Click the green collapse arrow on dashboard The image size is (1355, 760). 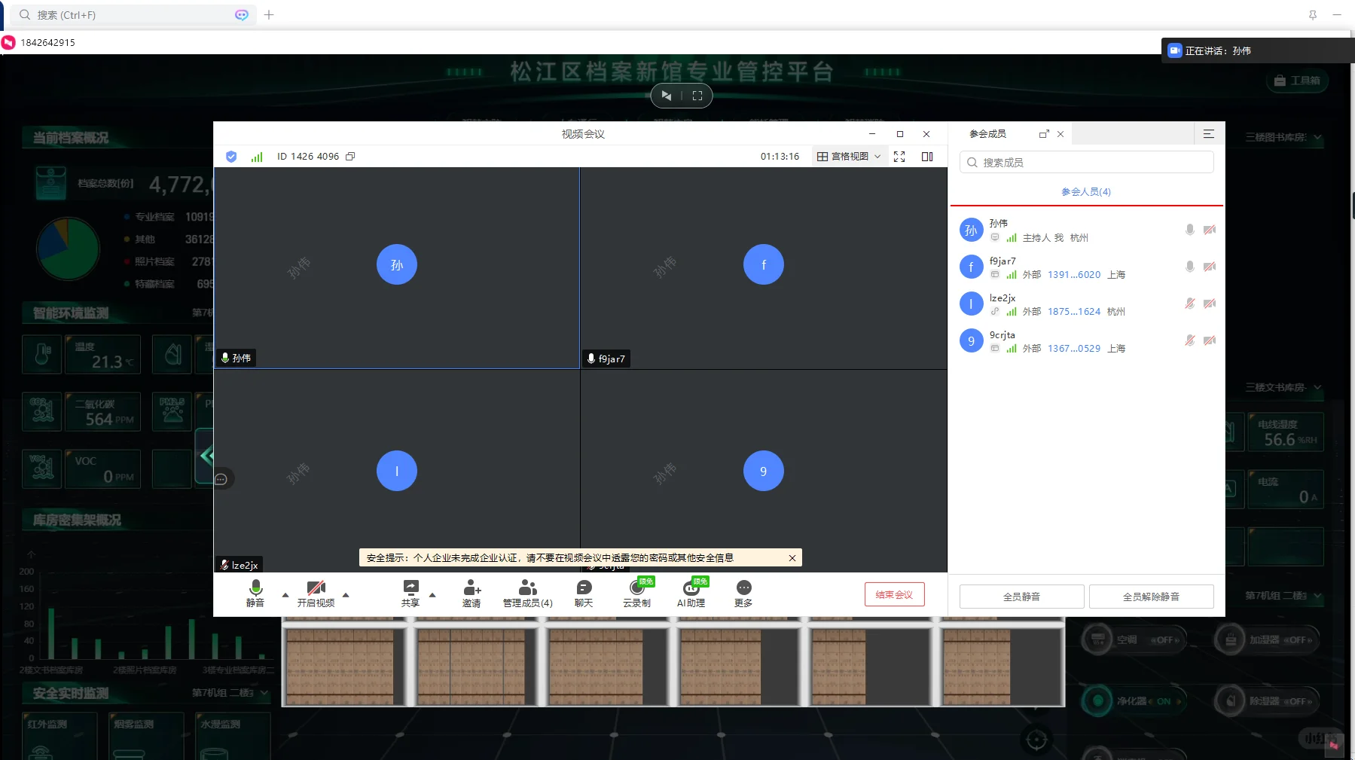[x=206, y=456]
